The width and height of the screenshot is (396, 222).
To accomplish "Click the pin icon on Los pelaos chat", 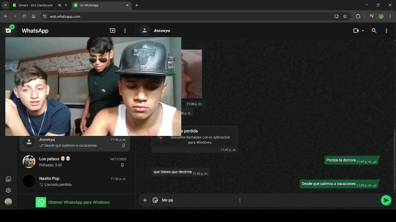I will coord(122,165).
